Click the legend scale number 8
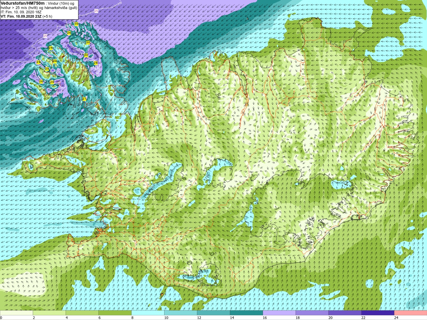This screenshot has width=427, height=320. coord(132,318)
